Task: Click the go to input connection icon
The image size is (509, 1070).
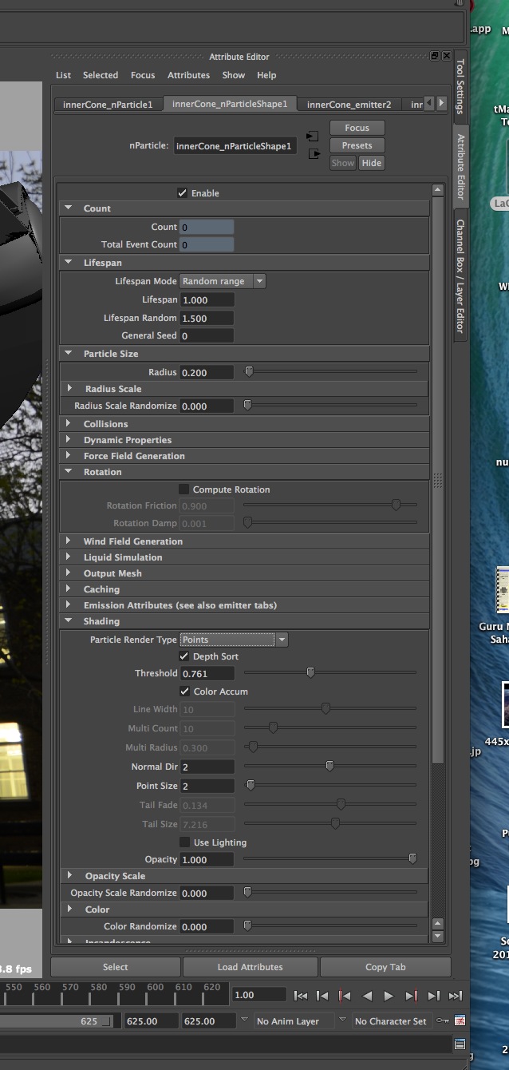Action: 313,137
